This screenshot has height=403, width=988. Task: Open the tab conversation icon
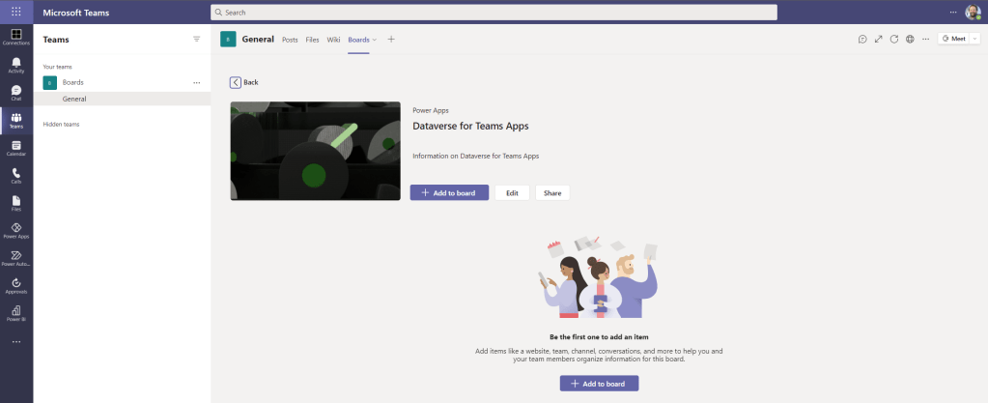[x=862, y=40]
